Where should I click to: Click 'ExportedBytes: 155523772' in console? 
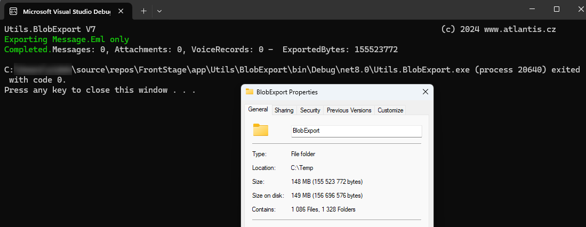coord(340,49)
